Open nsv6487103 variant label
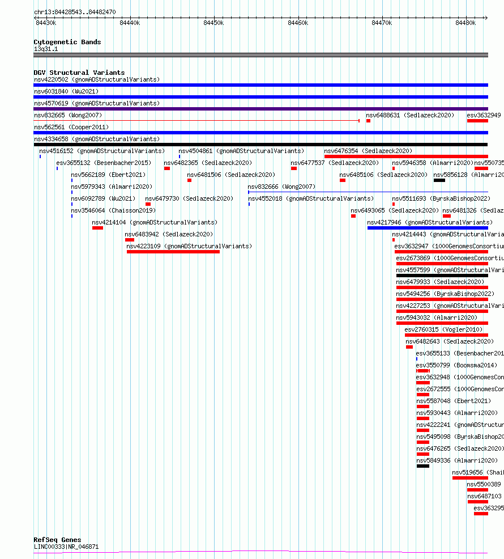The width and height of the screenshot is (504, 559). [x=484, y=496]
